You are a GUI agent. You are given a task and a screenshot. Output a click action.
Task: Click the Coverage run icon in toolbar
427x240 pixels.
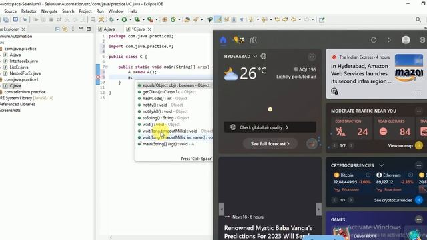pos(137,19)
